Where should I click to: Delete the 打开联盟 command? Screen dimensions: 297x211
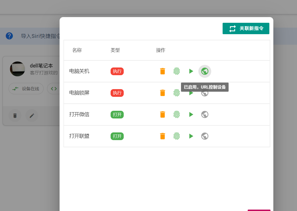(162, 136)
